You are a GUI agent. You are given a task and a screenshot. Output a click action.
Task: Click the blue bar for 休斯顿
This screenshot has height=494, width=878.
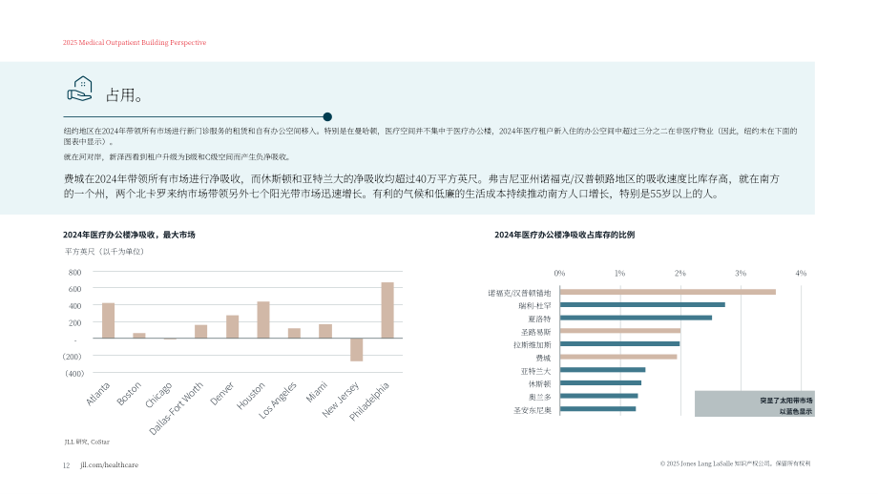(x=601, y=383)
